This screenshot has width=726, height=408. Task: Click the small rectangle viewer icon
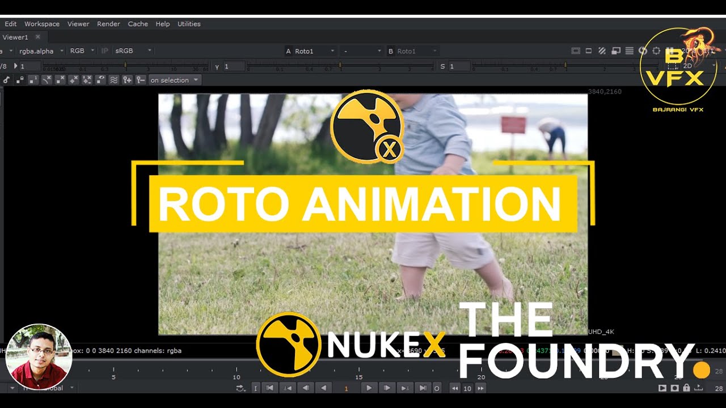(589, 51)
